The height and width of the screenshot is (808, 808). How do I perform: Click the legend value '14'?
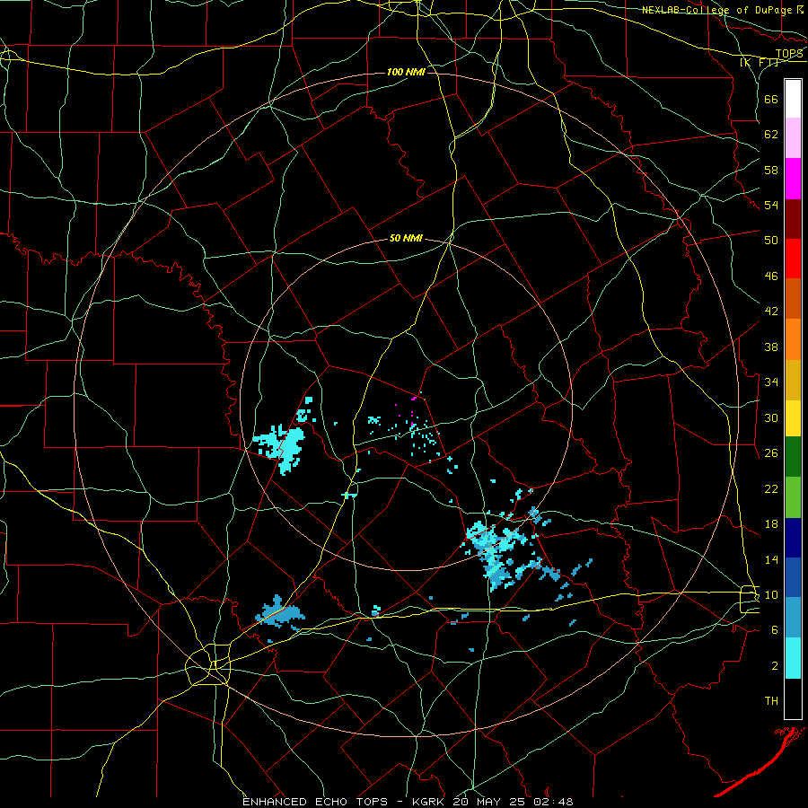tap(771, 559)
